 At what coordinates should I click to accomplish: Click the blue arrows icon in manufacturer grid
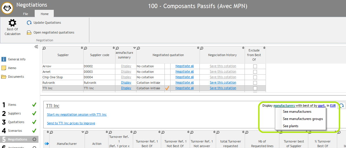coord(47,144)
